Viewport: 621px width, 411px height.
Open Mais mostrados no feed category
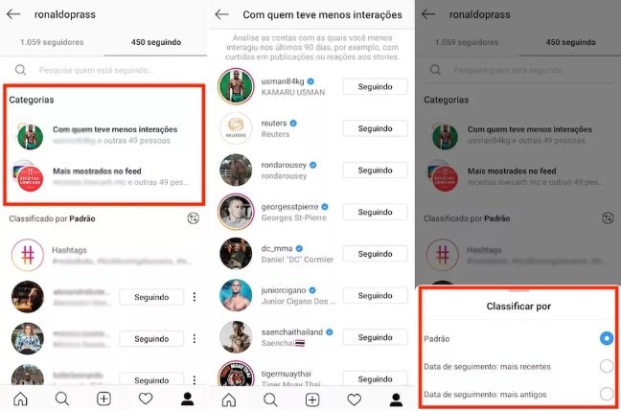point(104,176)
